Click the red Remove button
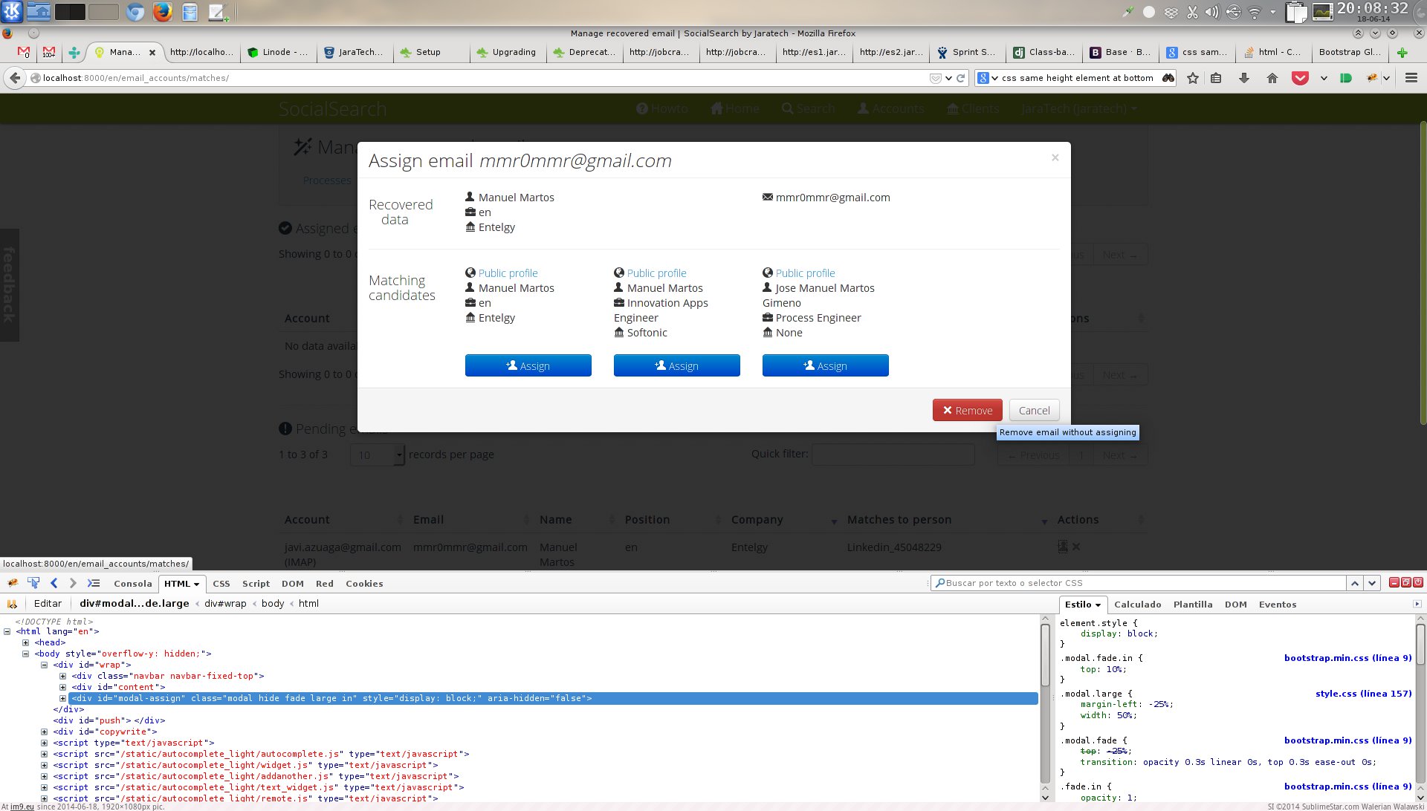Viewport: 1427px width, 811px height. pos(967,411)
